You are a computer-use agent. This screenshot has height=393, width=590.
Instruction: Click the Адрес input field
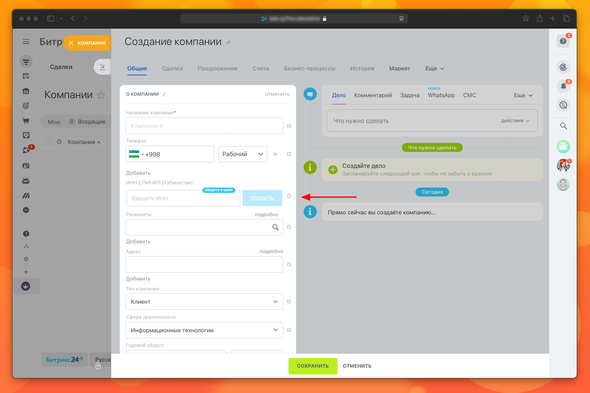(x=205, y=264)
